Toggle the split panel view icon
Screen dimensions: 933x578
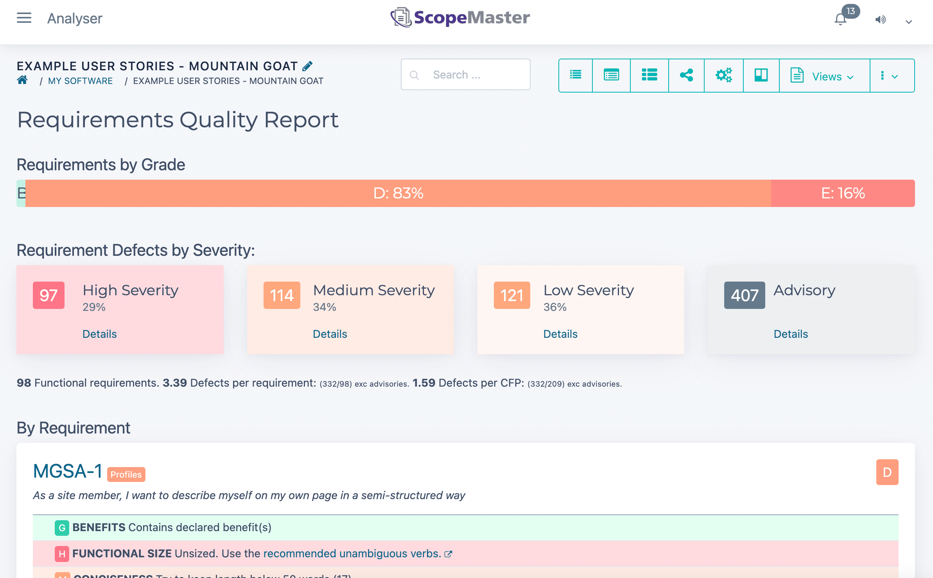click(x=761, y=75)
